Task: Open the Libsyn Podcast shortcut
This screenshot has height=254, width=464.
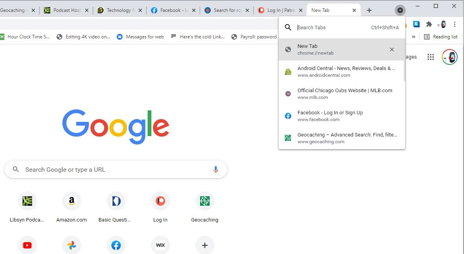Action: (x=27, y=207)
